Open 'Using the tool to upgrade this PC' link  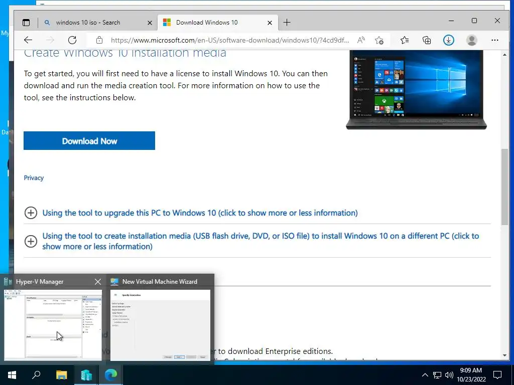200,213
